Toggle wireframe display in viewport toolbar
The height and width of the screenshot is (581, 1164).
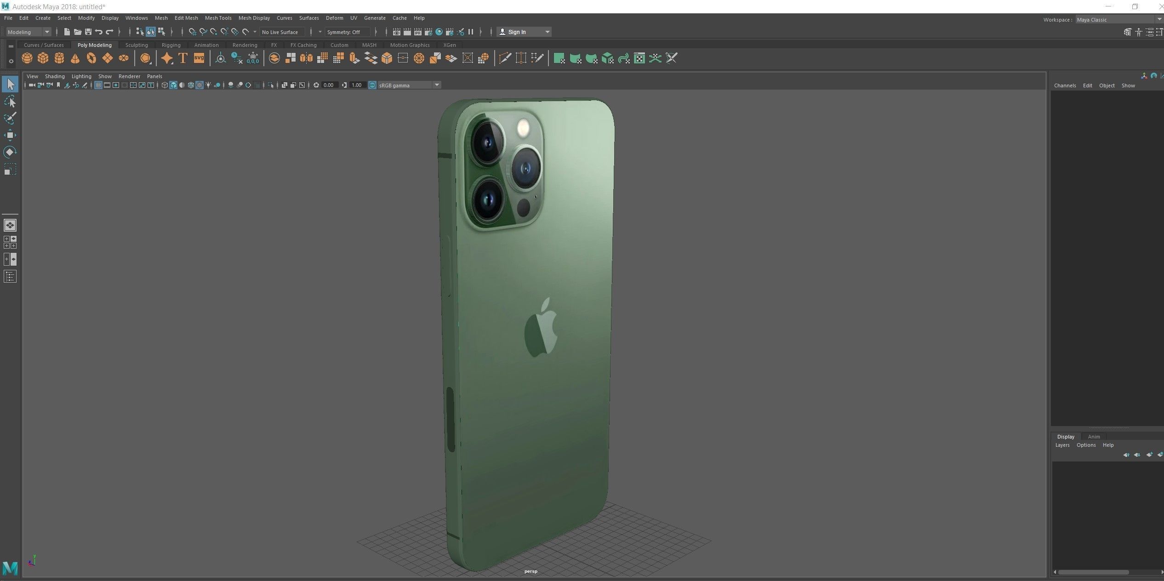[x=165, y=85]
